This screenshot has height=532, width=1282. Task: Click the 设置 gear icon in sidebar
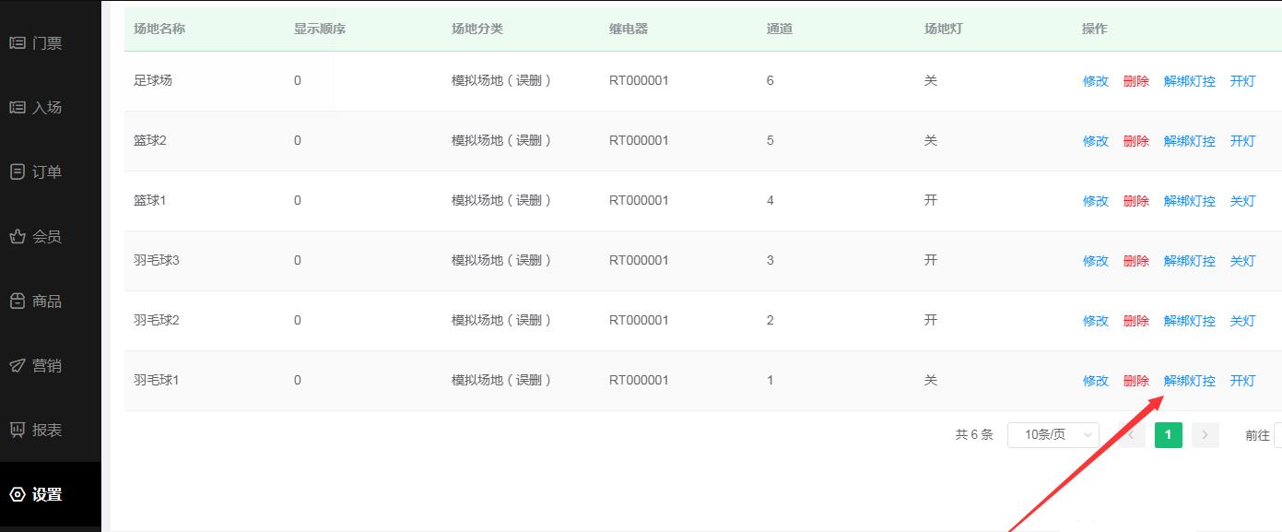point(17,495)
